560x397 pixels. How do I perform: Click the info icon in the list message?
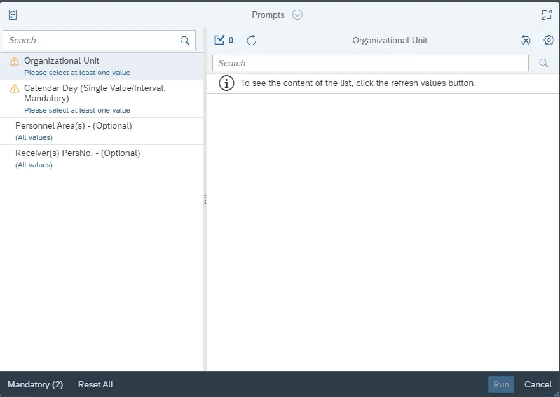(x=226, y=83)
